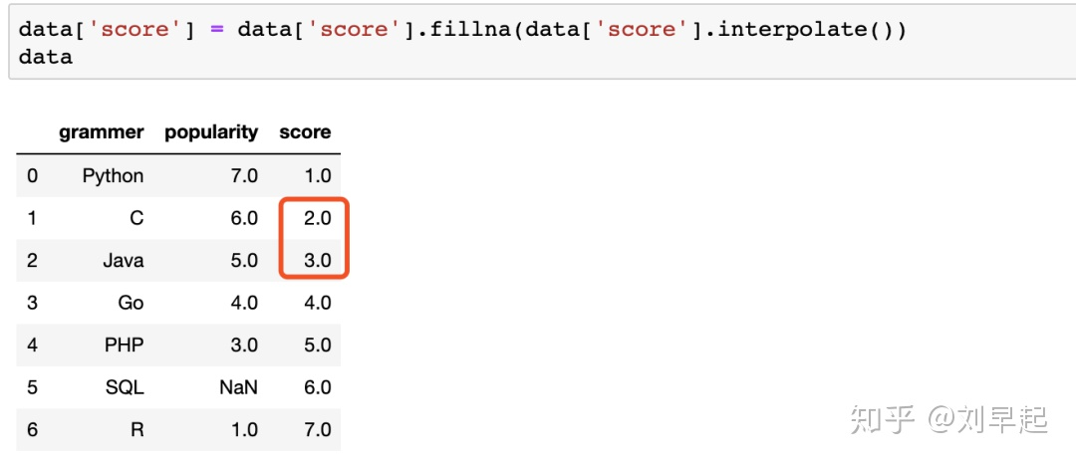Screen dimensions: 1076x464
Task: Click popularity 1.0 in the R row
Action: pyautogui.click(x=245, y=430)
